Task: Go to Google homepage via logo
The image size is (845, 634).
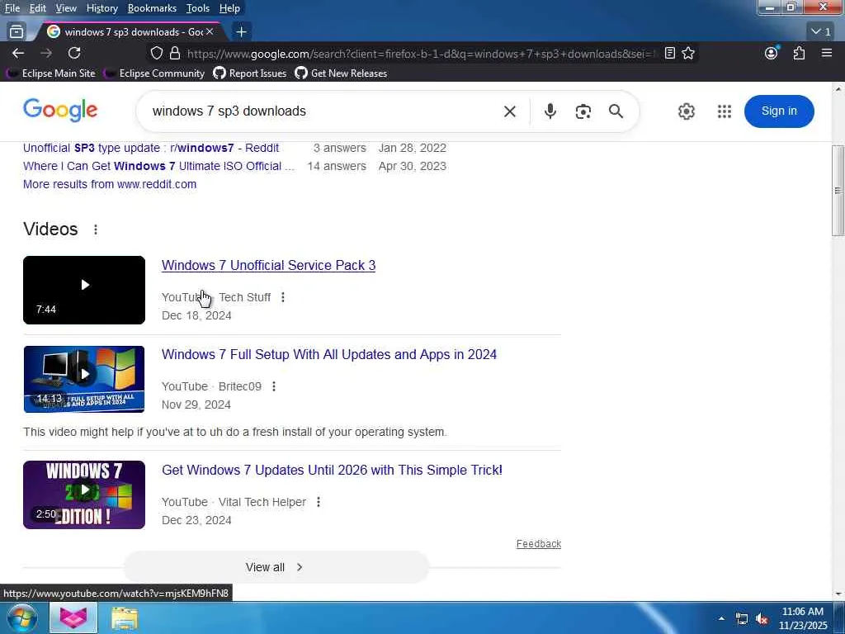Action: 60,110
